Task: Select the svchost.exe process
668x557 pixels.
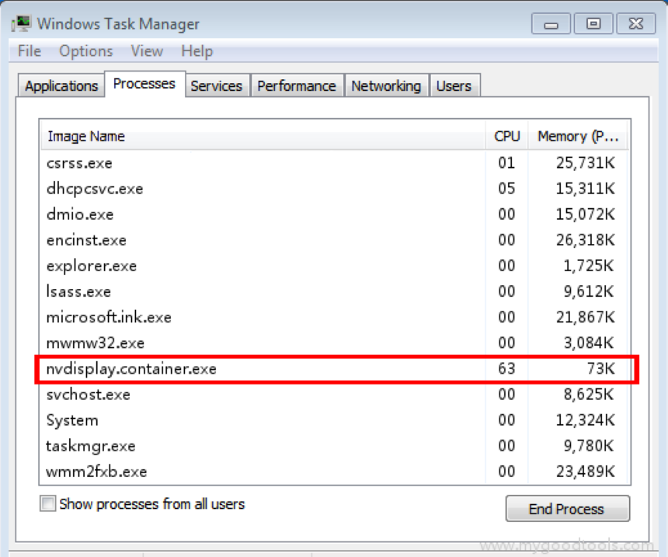Action: click(335, 394)
